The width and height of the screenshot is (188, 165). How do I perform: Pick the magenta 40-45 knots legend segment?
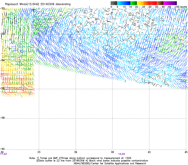point(167,3)
